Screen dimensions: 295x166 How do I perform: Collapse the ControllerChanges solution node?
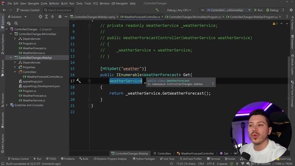pyautogui.click(x=7, y=29)
